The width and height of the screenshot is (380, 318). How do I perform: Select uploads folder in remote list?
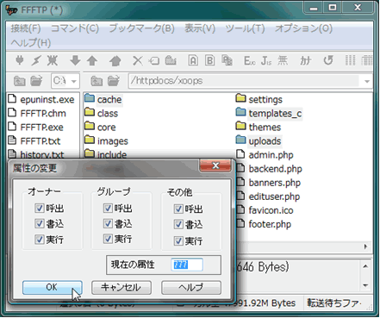[259, 140]
